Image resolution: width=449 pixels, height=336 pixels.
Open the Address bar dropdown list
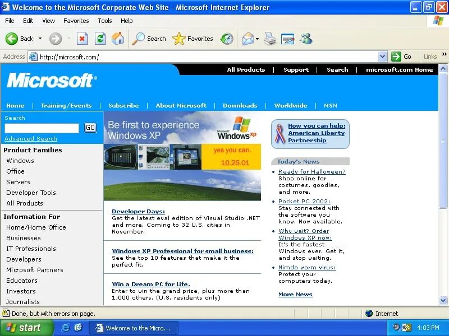(383, 57)
